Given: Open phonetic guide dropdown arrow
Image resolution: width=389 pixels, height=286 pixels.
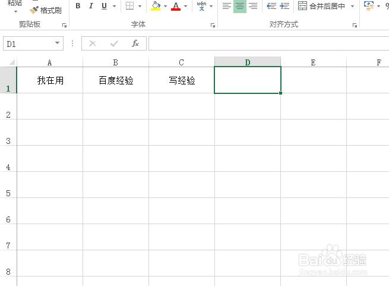Looking at the screenshot, I should [x=211, y=6].
